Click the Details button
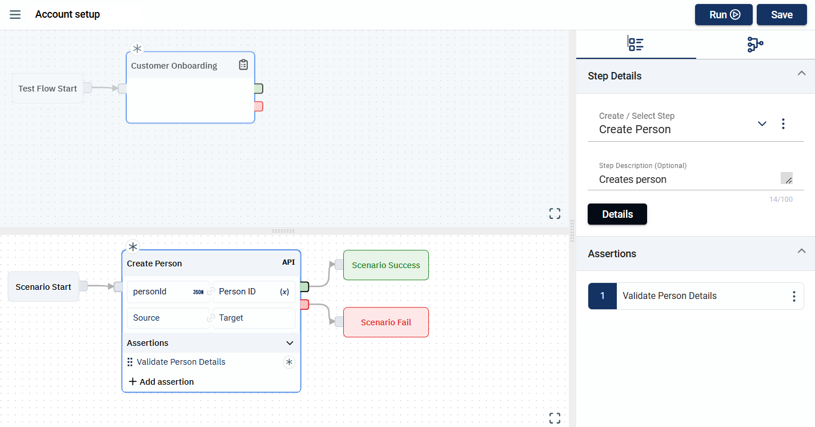 point(617,214)
